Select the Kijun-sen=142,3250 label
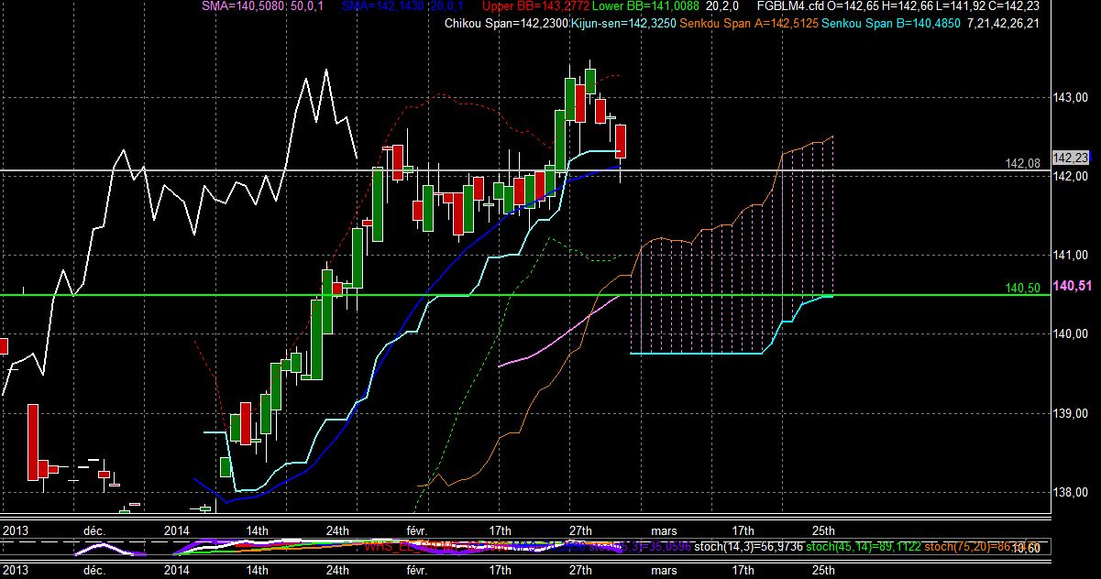 coord(624,24)
